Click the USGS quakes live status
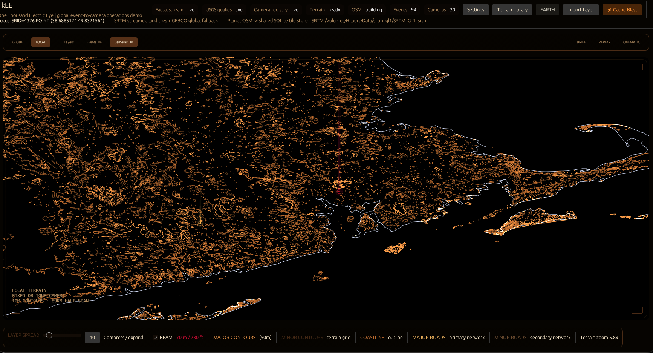Viewport: 653px width, 353px height. pos(224,10)
